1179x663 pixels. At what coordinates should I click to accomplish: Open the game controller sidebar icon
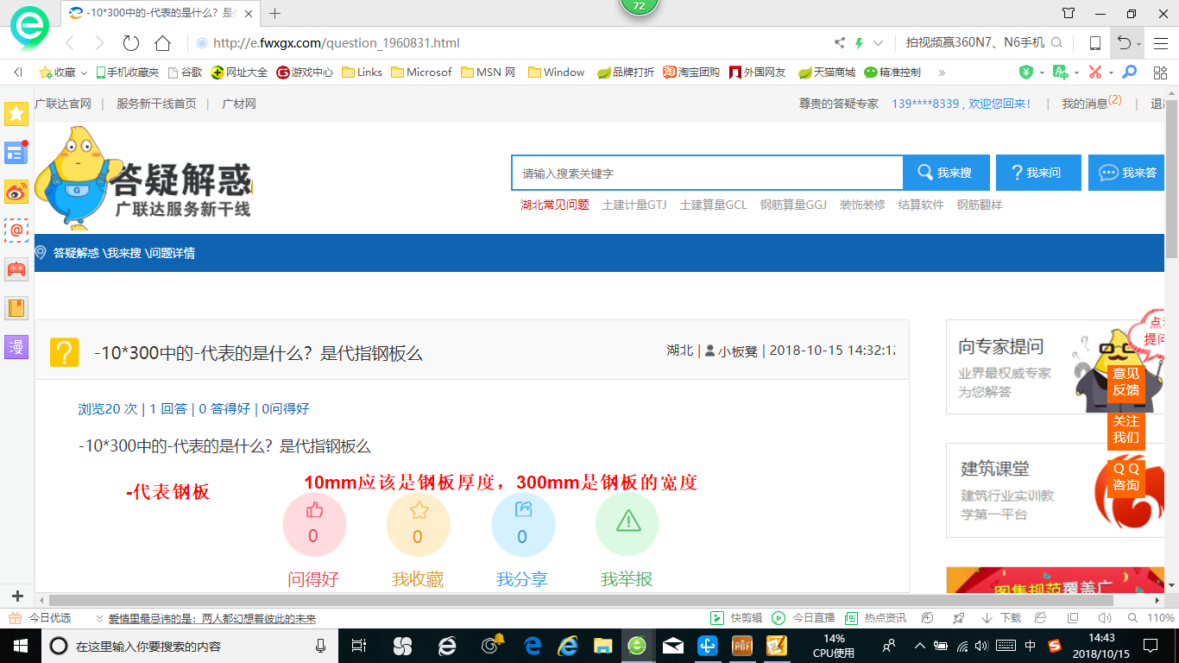click(16, 269)
